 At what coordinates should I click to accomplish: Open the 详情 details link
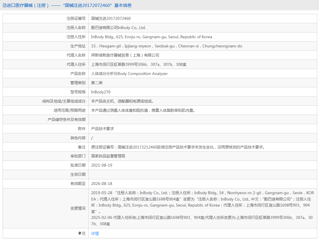pos(95,234)
